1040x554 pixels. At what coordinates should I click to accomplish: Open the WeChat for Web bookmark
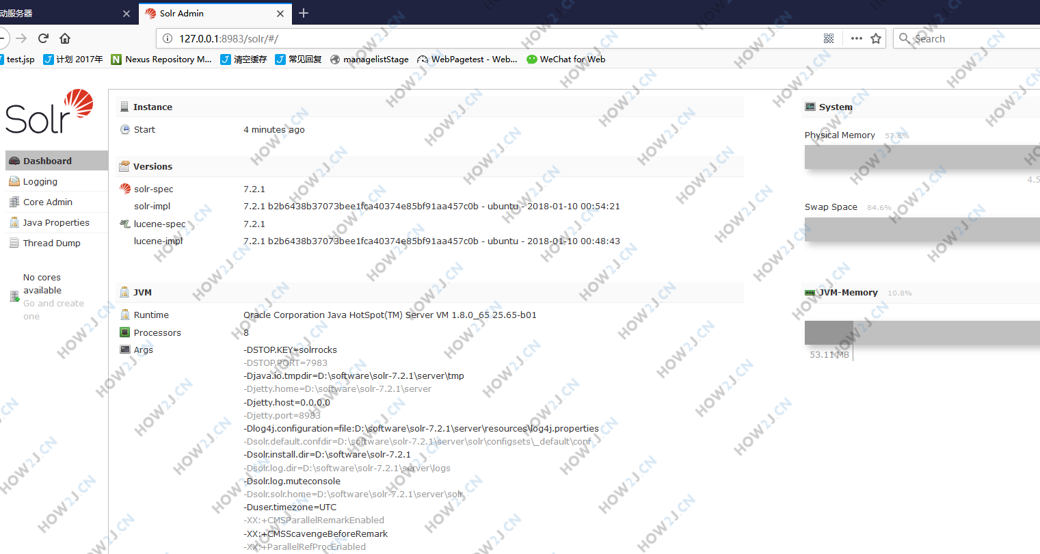tap(566, 60)
